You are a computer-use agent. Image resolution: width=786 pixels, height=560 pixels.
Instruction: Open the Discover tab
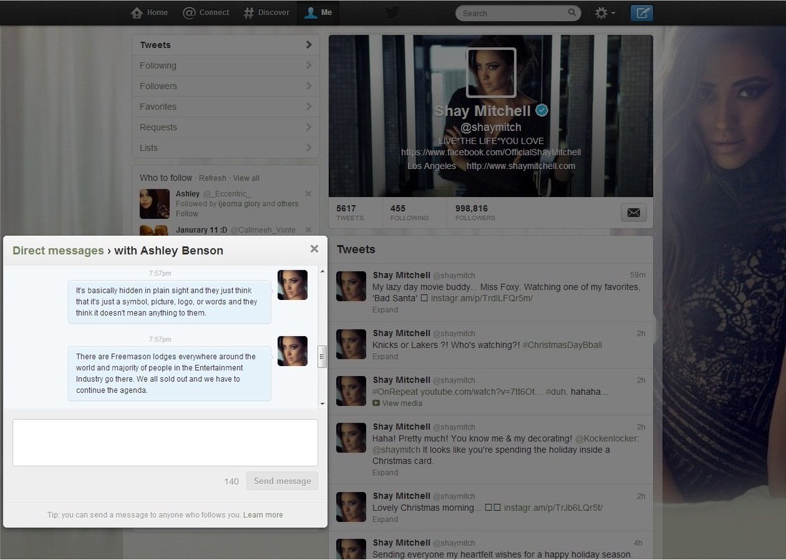click(x=266, y=12)
